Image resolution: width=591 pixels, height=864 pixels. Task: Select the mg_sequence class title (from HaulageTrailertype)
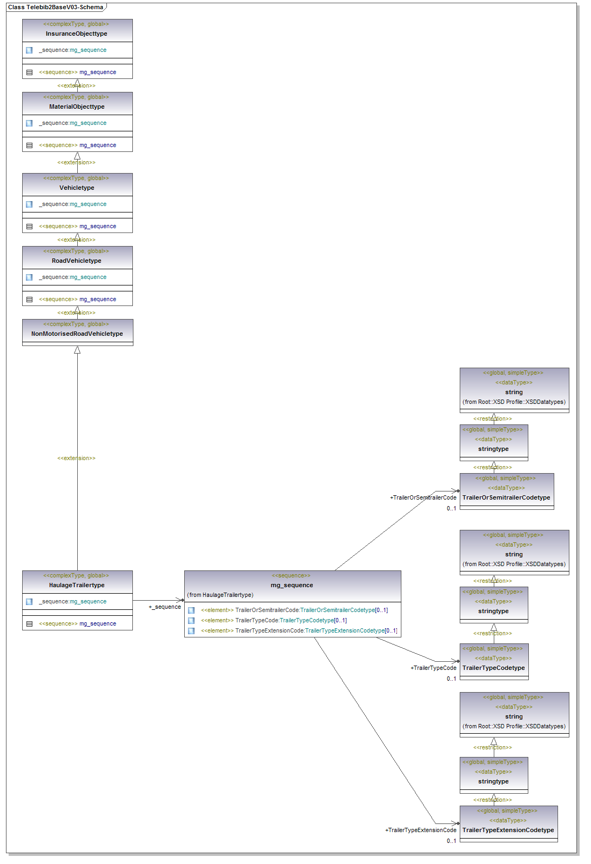[292, 585]
